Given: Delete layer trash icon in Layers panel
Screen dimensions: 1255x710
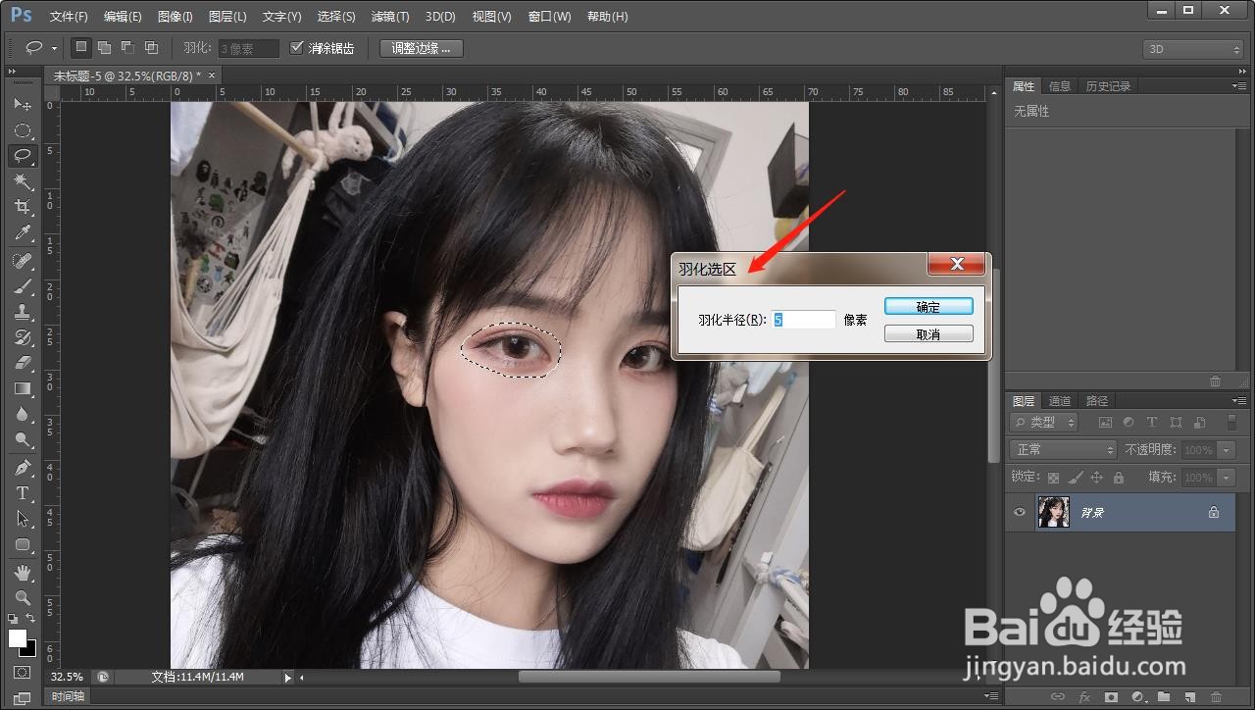Looking at the screenshot, I should click(x=1216, y=697).
